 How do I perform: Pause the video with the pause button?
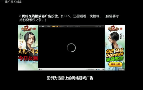pos(40,69)
